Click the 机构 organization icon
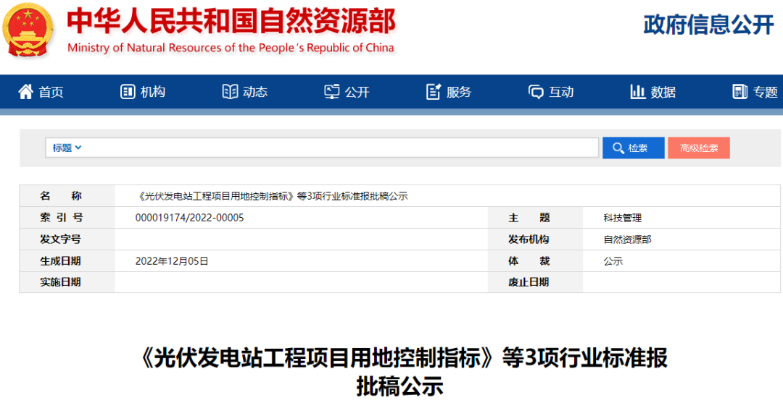This screenshot has height=403, width=783. pyautogui.click(x=128, y=92)
